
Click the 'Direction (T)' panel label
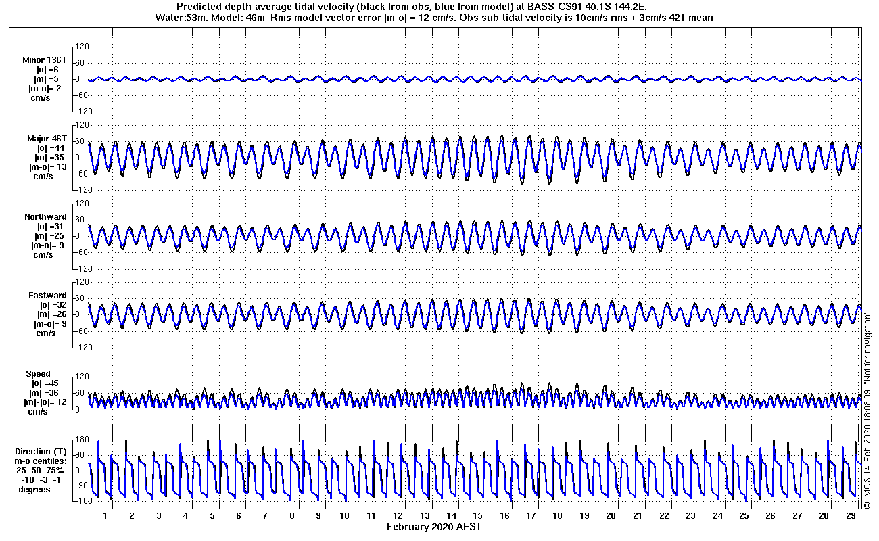pos(42,451)
